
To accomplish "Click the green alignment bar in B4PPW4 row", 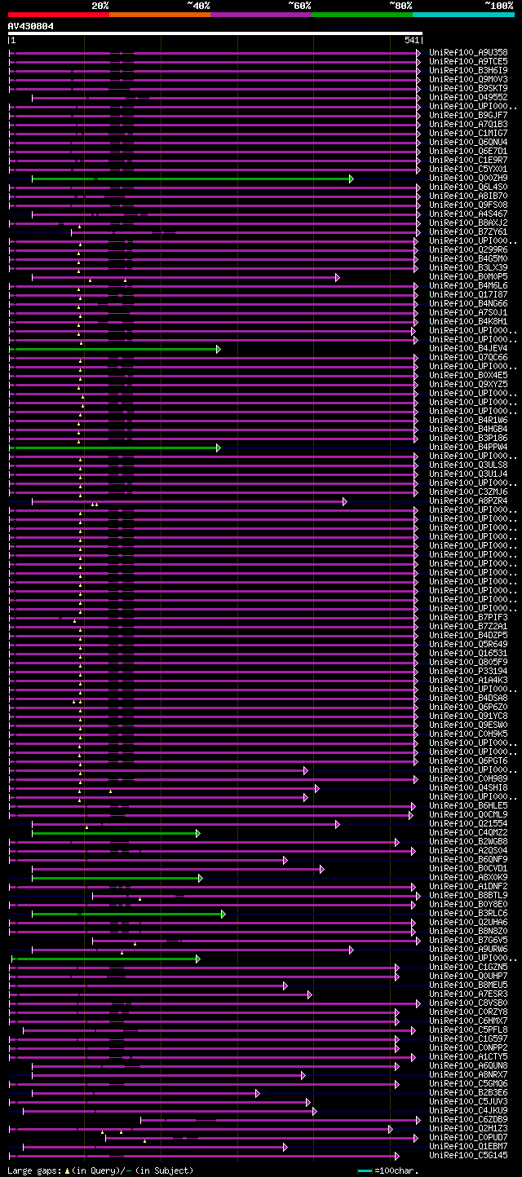I will 114,447.
